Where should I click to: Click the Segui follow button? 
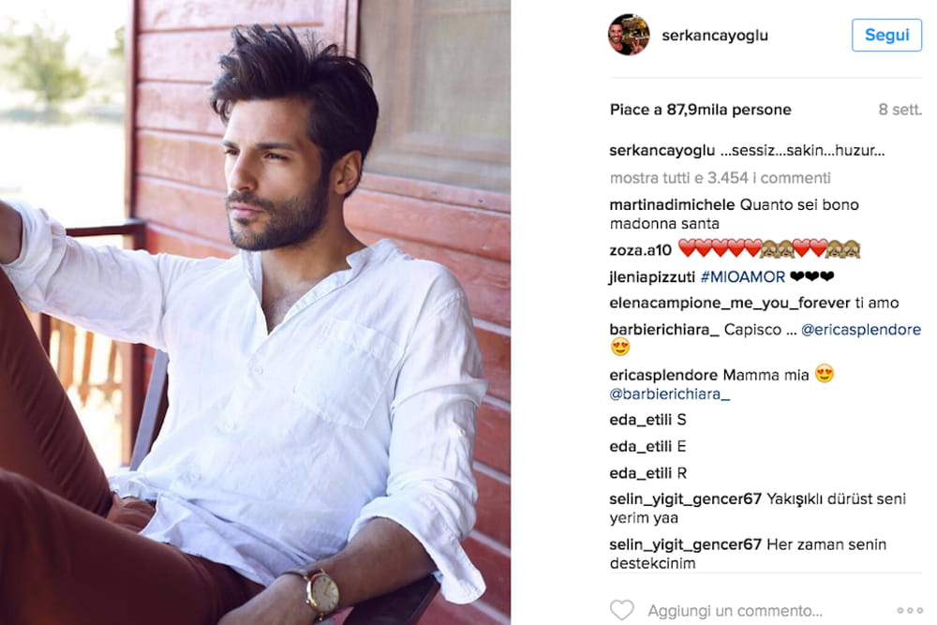pos(886,36)
